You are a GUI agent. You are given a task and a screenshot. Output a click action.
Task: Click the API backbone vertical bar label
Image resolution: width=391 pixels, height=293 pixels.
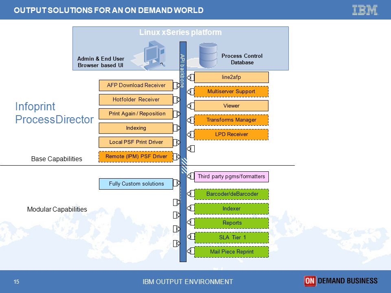[x=182, y=71]
